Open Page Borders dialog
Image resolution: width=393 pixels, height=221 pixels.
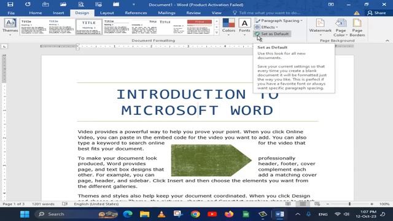pyautogui.click(x=357, y=27)
